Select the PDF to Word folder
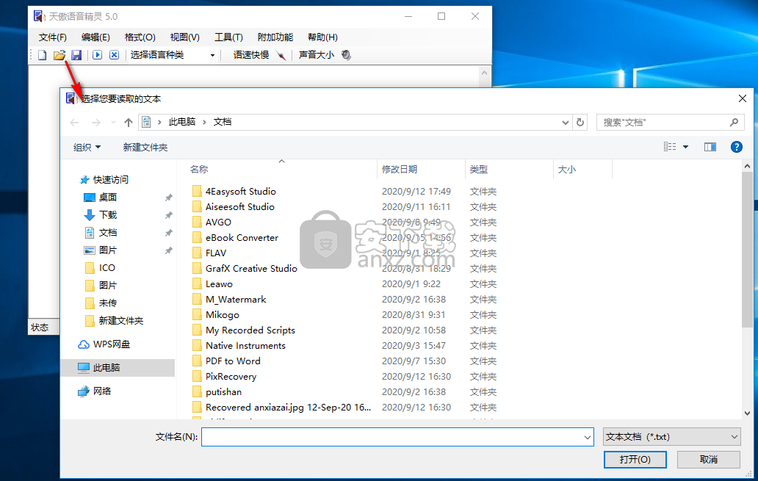This screenshot has width=758, height=481. pos(233,361)
